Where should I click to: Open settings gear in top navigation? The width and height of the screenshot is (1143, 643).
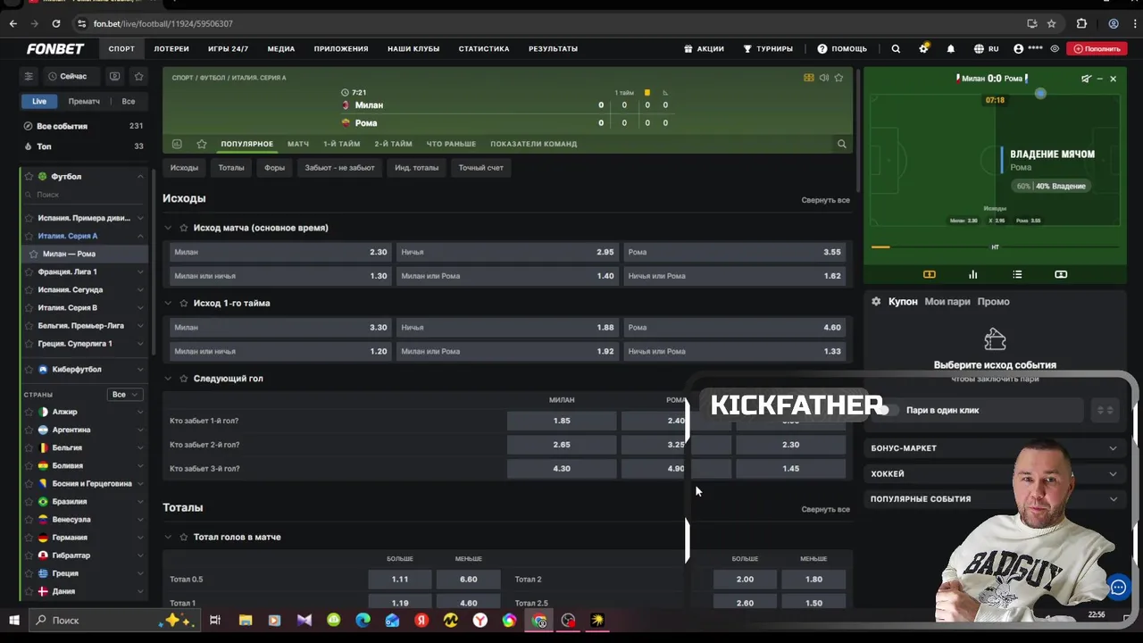923,49
